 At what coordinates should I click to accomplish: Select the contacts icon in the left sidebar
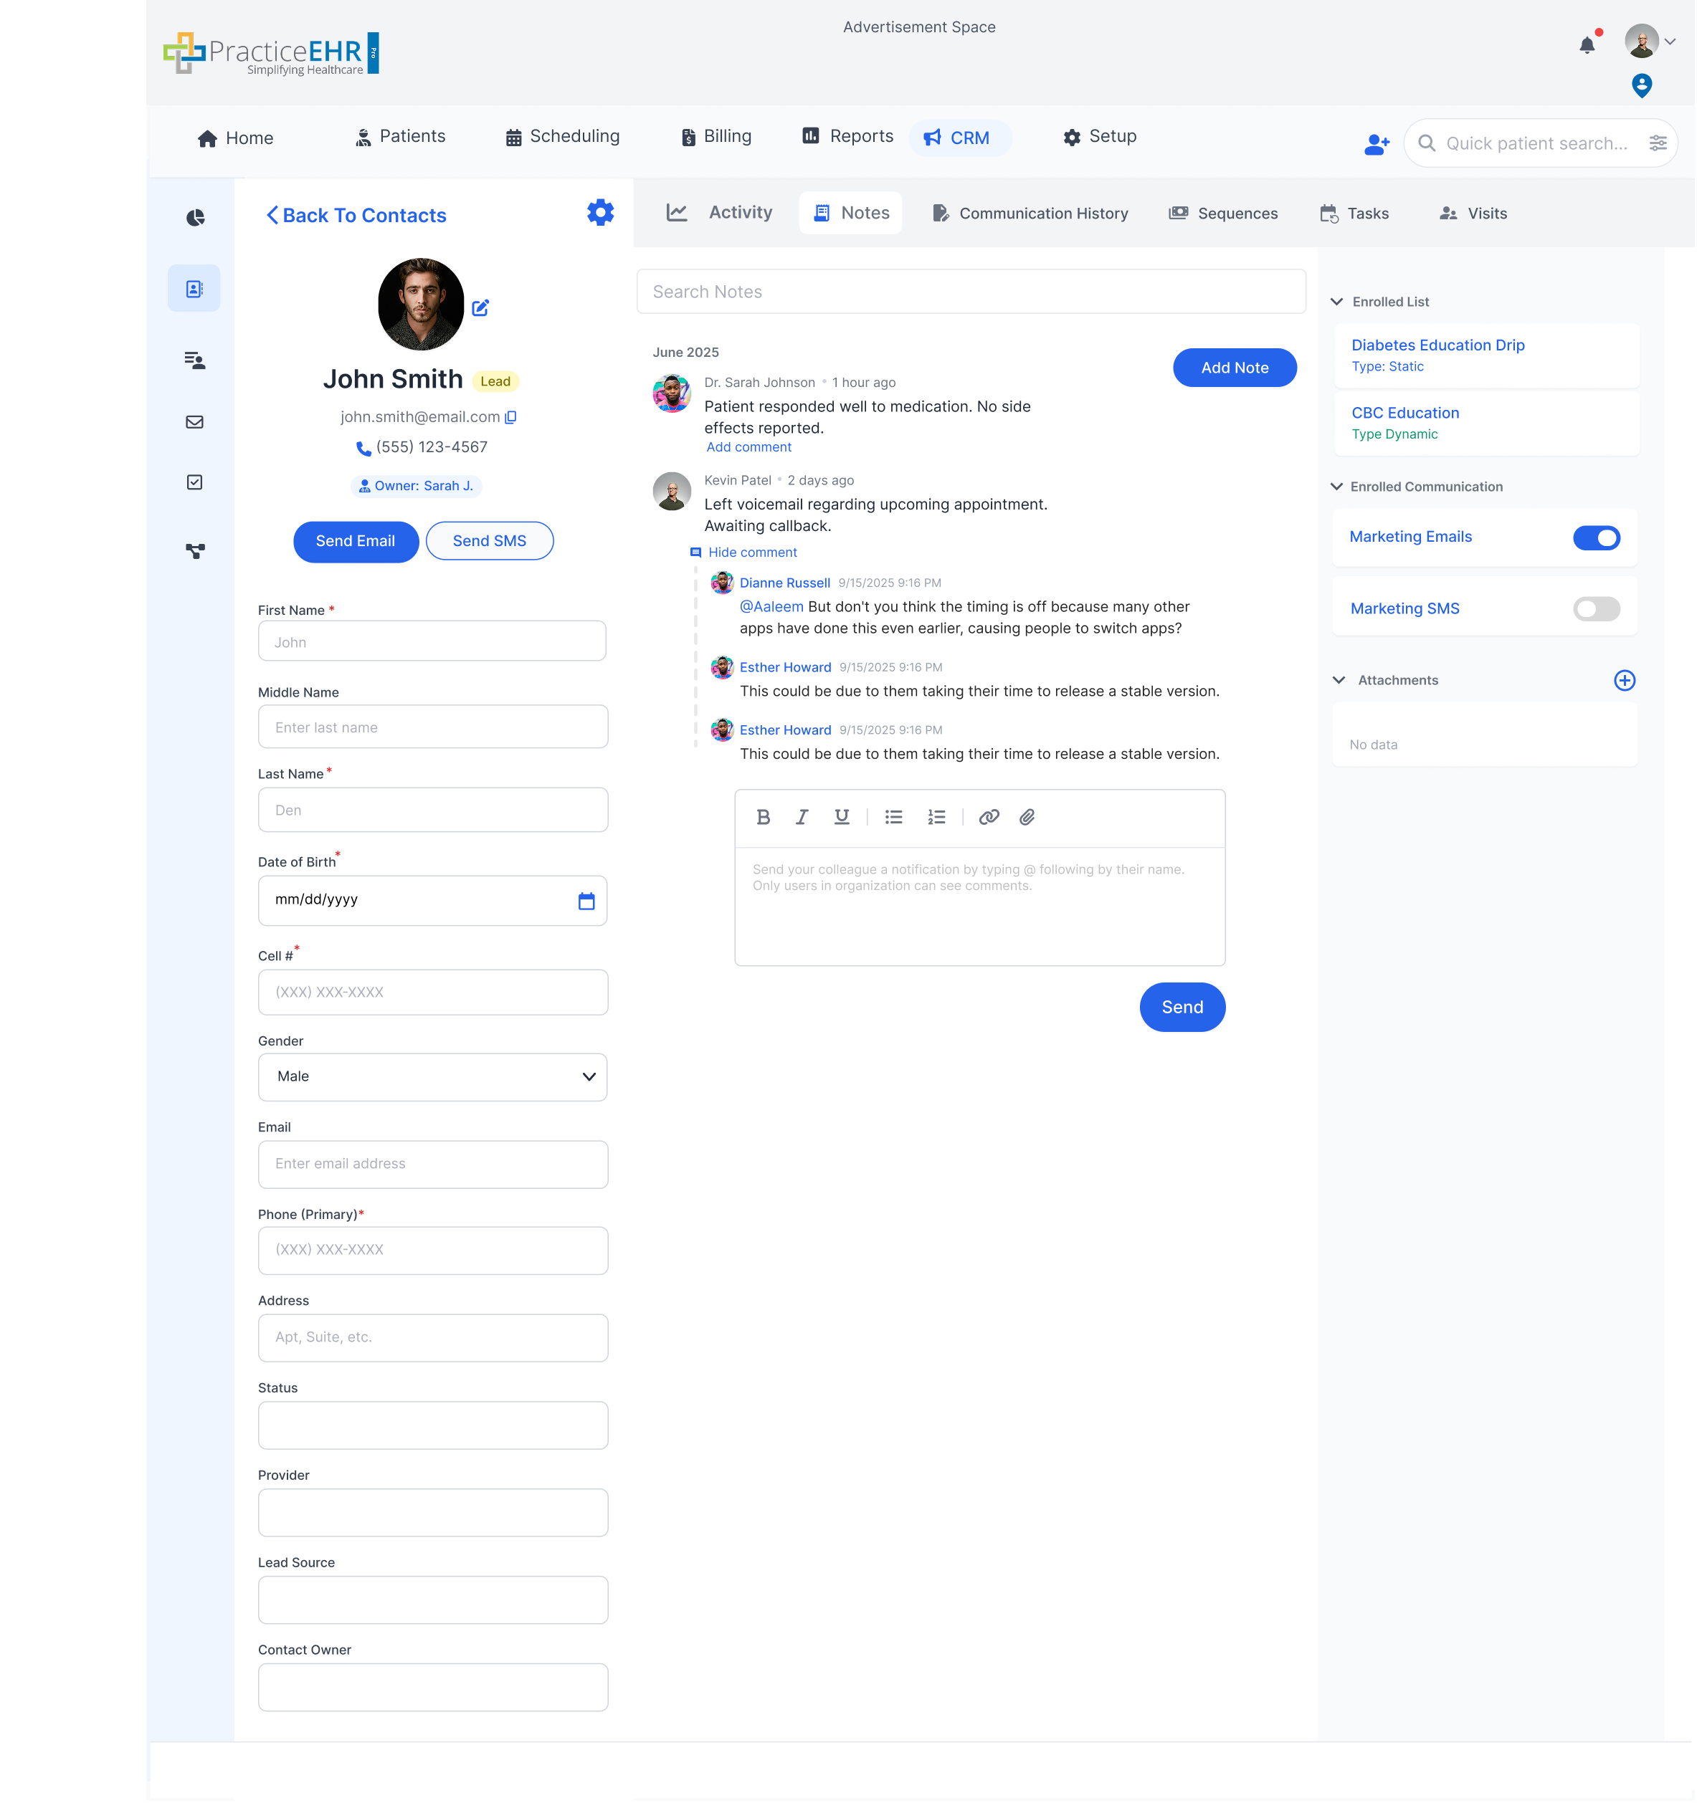pos(194,287)
